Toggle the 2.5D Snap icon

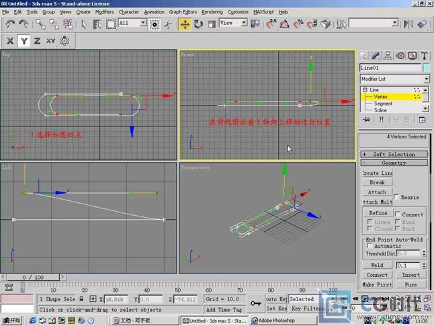pos(271,24)
